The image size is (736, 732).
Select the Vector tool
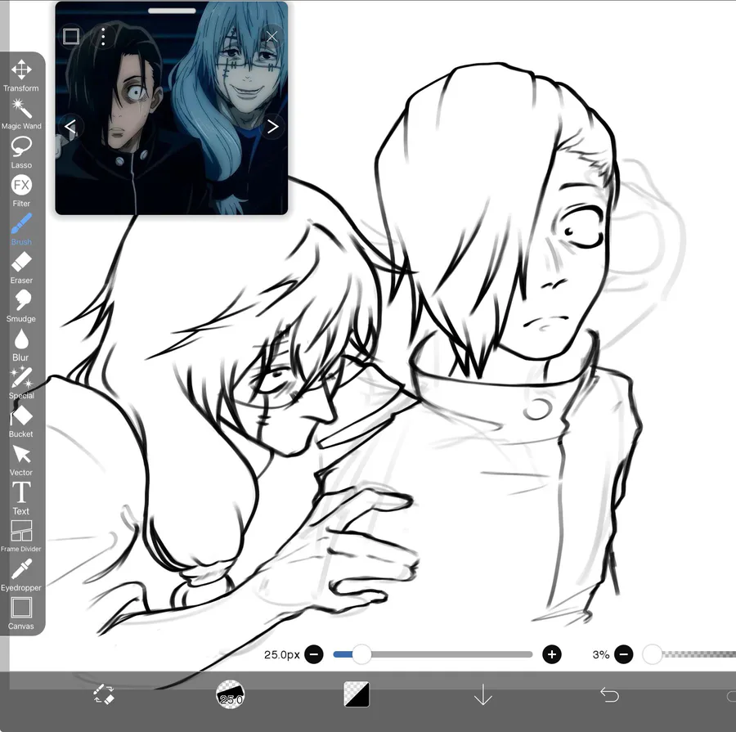pos(21,460)
